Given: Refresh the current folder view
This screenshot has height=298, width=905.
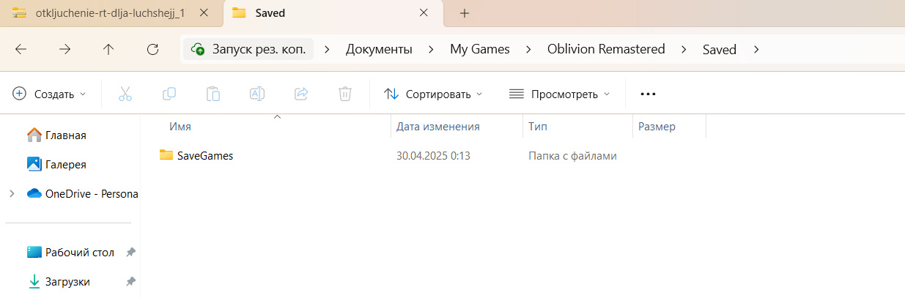Looking at the screenshot, I should (x=152, y=50).
